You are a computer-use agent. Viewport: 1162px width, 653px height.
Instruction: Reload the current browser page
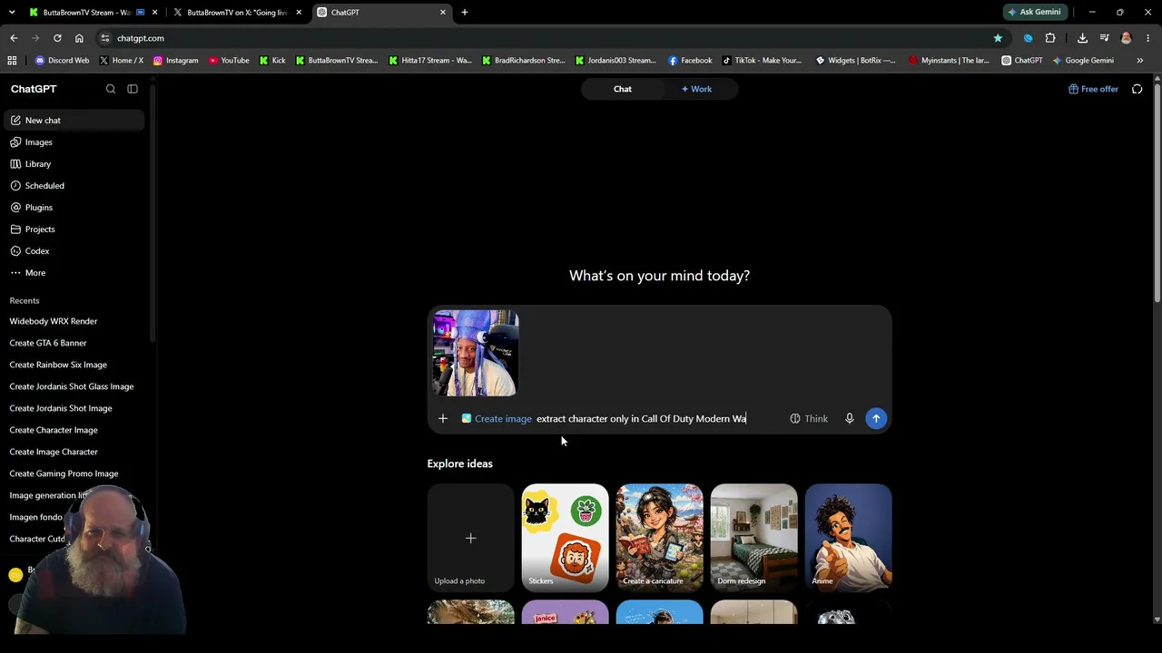tap(57, 38)
